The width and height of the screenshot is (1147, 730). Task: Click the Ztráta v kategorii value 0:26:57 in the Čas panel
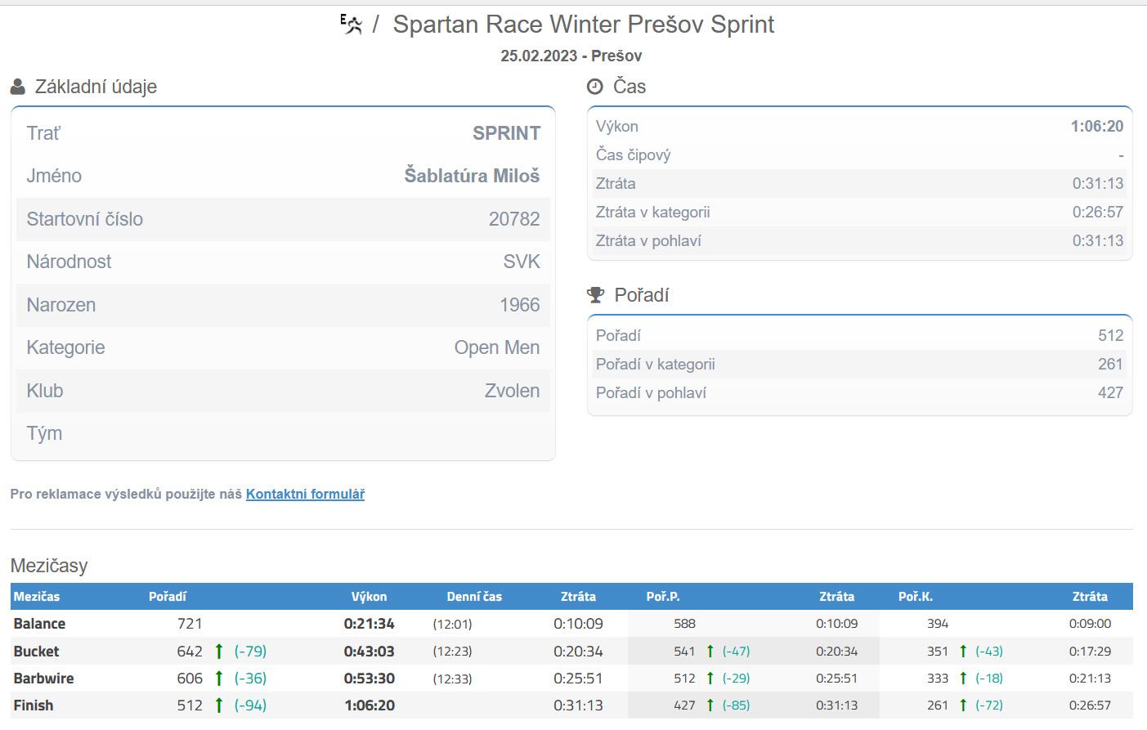click(x=1098, y=213)
